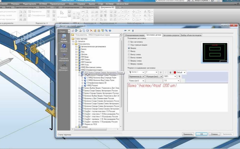The width and height of the screenshot is (240, 149).
Task: Click the red delete X toolbar icon
Action: pos(91,31)
